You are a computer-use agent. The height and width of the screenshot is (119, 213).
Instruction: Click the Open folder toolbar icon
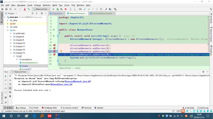2,9
